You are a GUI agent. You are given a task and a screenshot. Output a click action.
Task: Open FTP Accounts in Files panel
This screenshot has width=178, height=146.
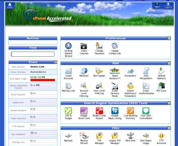[161, 138]
